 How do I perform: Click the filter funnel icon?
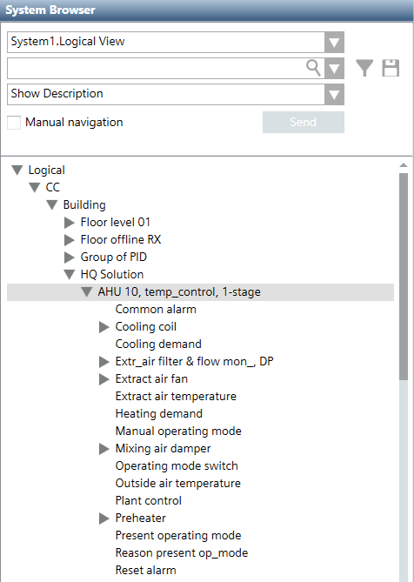[x=364, y=69]
